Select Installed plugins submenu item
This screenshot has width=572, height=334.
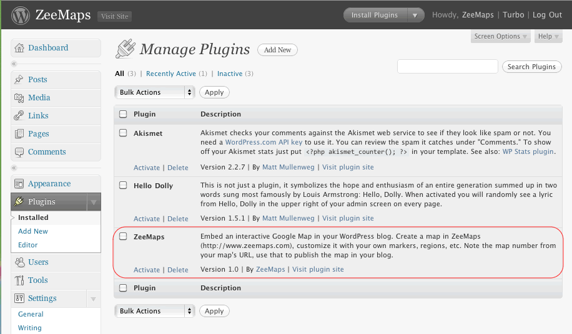click(33, 217)
